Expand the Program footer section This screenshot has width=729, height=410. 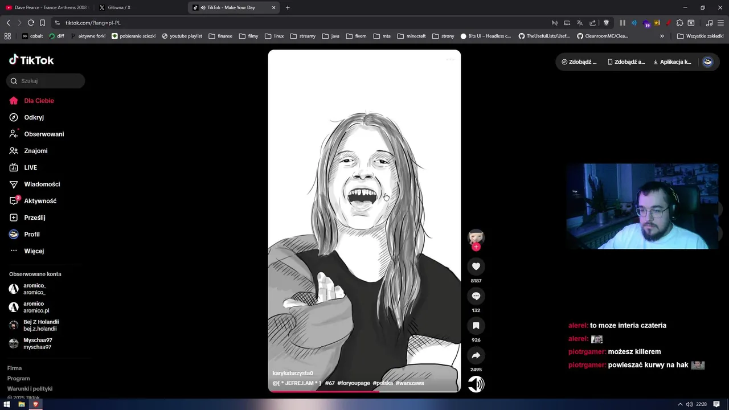click(18, 379)
